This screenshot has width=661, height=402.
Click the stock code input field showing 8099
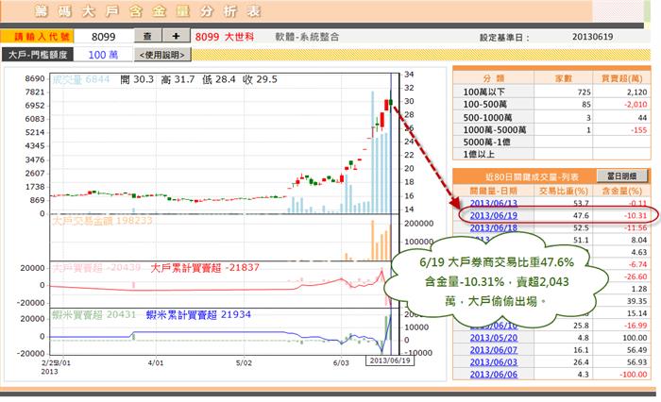point(104,37)
